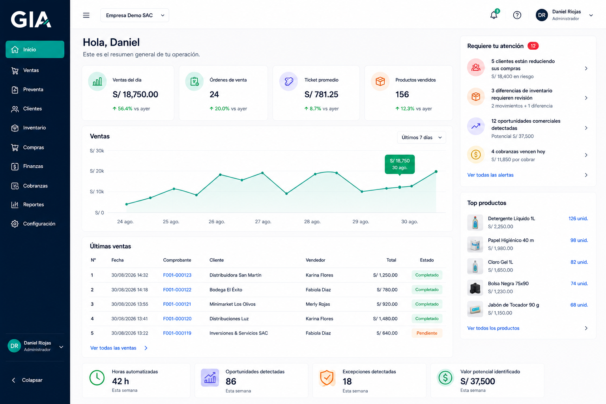Open the 3 diferencias de inventario alert chevron
This screenshot has width=606, height=404.
(586, 98)
